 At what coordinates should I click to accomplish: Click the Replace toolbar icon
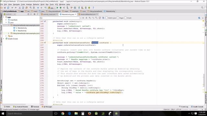click(34, 8)
